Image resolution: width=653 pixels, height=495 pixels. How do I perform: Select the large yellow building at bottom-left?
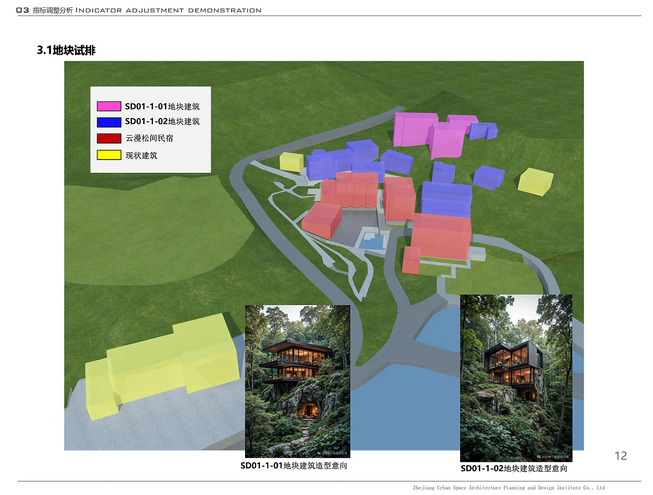point(161,363)
